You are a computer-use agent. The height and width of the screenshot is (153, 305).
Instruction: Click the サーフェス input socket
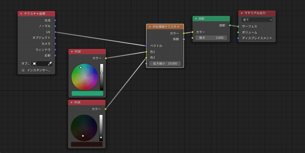238,26
